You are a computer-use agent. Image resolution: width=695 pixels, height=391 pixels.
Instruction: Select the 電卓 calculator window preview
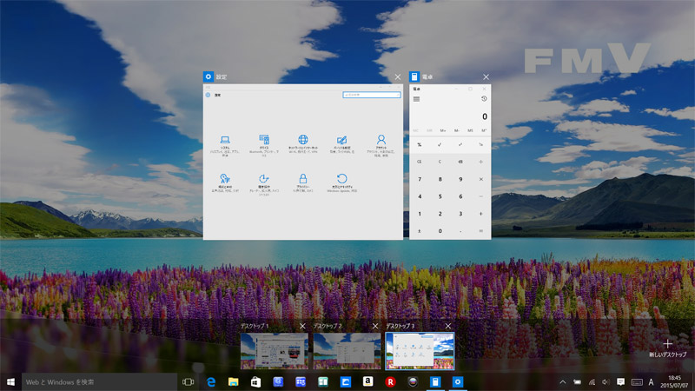point(449,161)
